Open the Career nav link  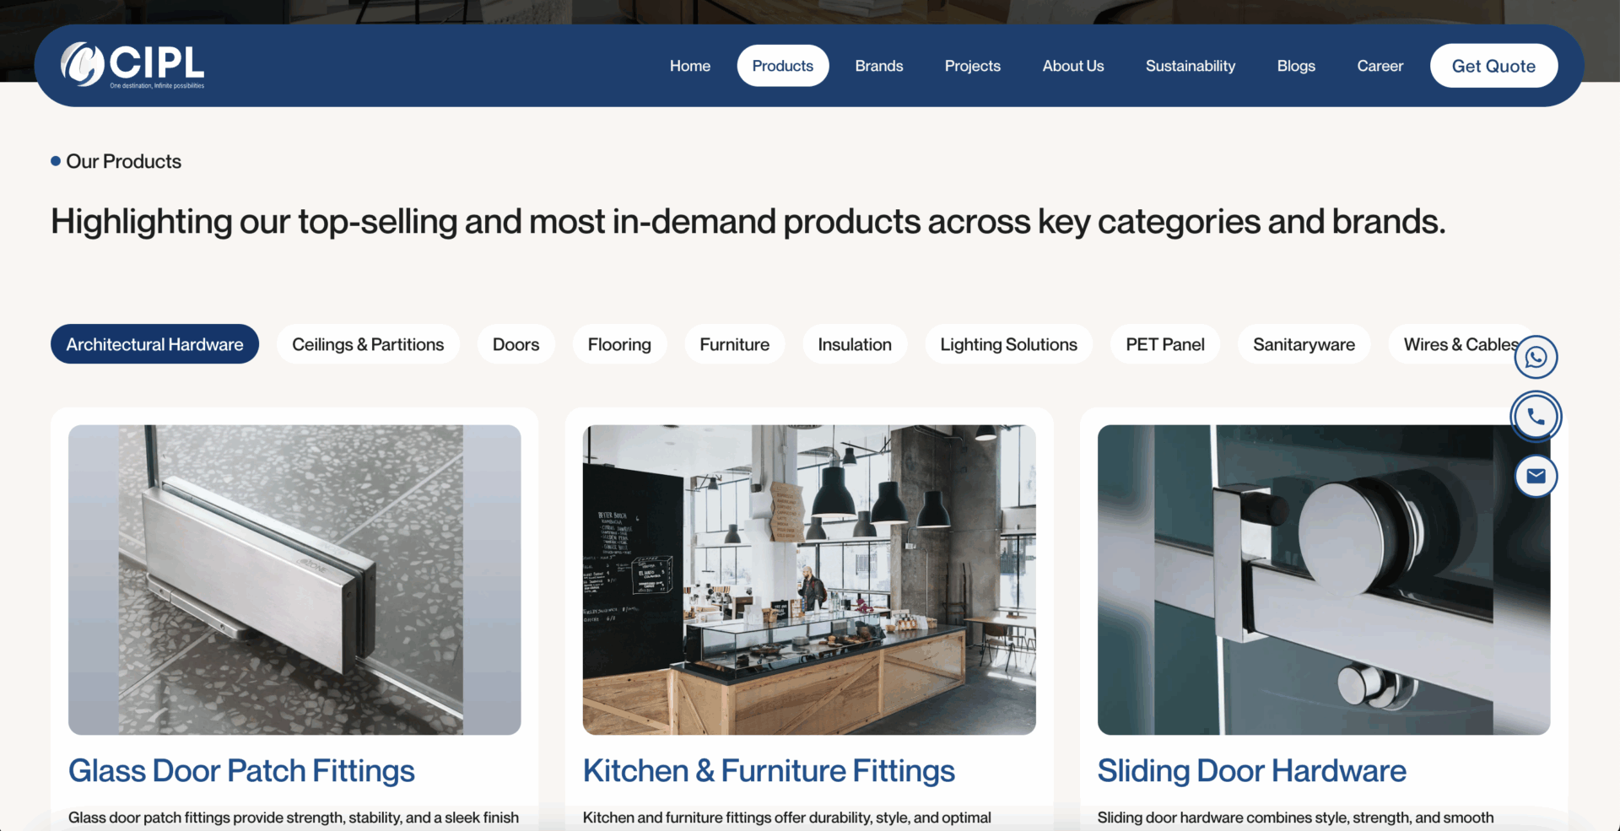(x=1380, y=66)
